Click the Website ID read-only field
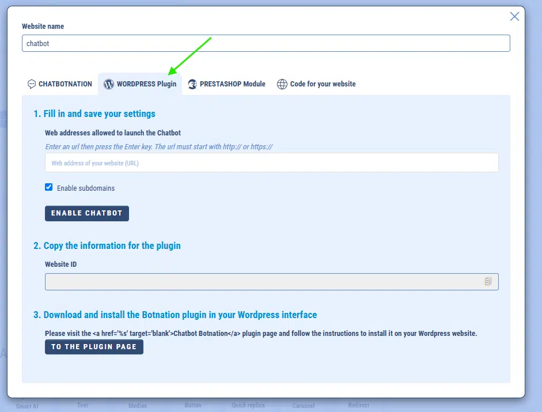The height and width of the screenshot is (412, 542). [262, 281]
